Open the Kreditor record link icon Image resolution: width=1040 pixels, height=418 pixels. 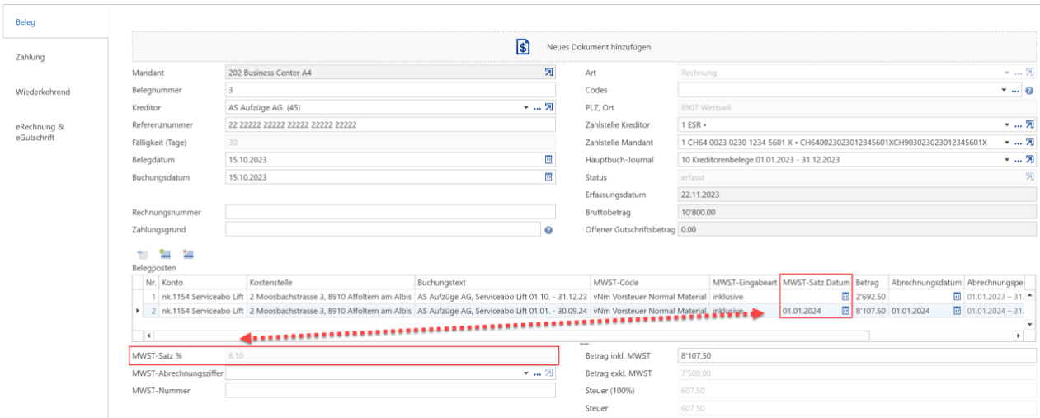click(x=550, y=107)
